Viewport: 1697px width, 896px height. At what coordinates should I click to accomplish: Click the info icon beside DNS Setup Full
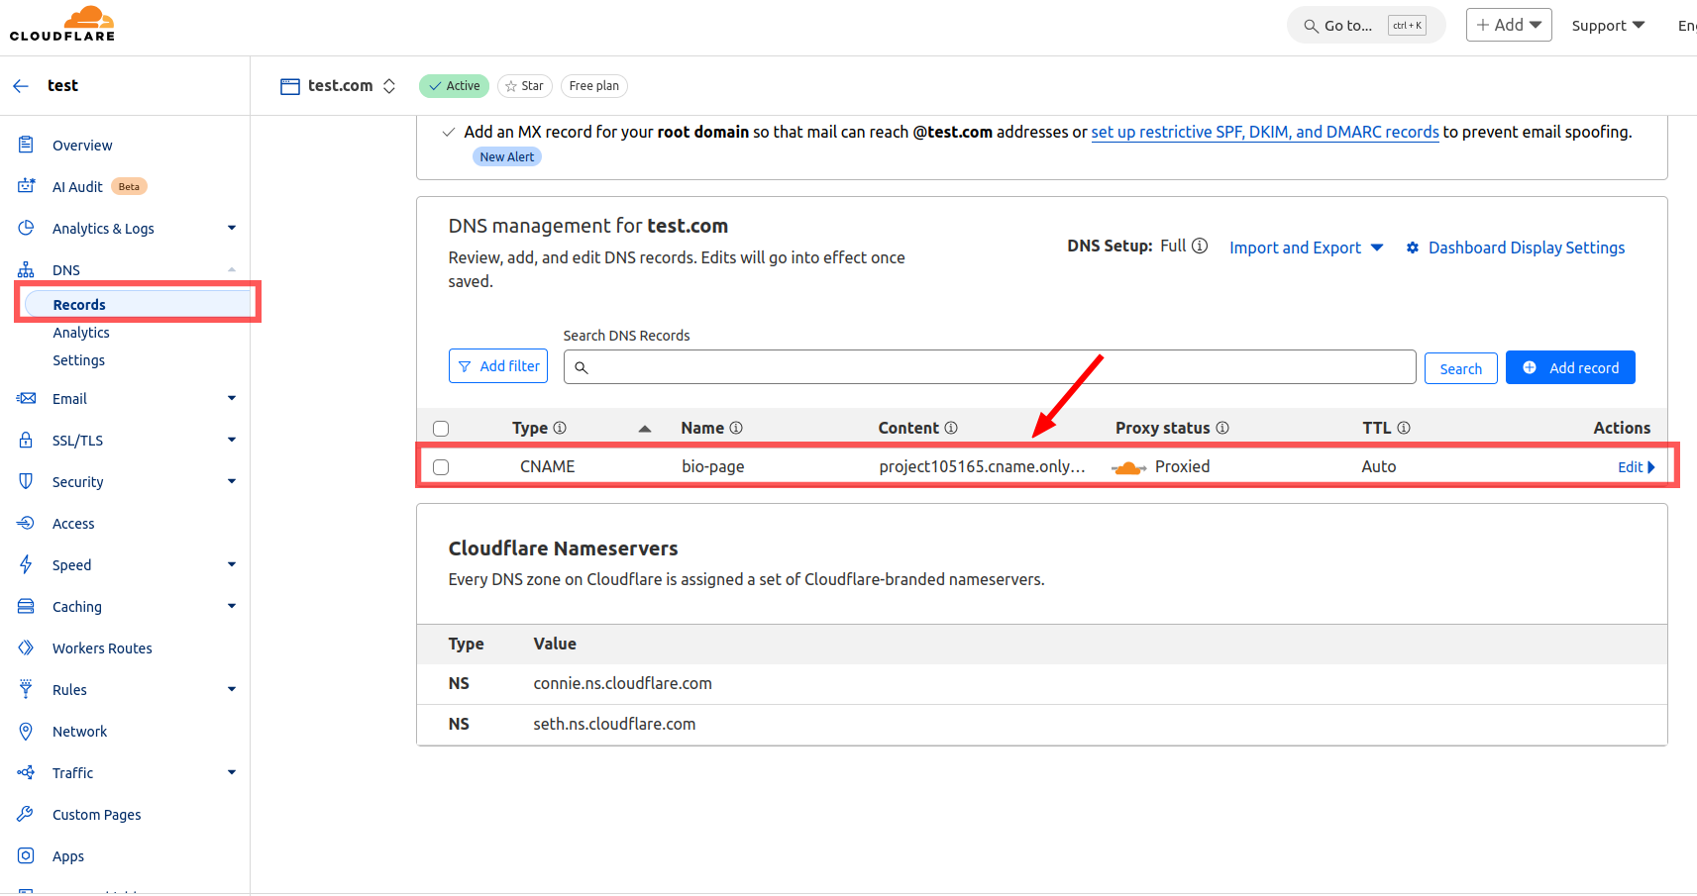(1200, 246)
